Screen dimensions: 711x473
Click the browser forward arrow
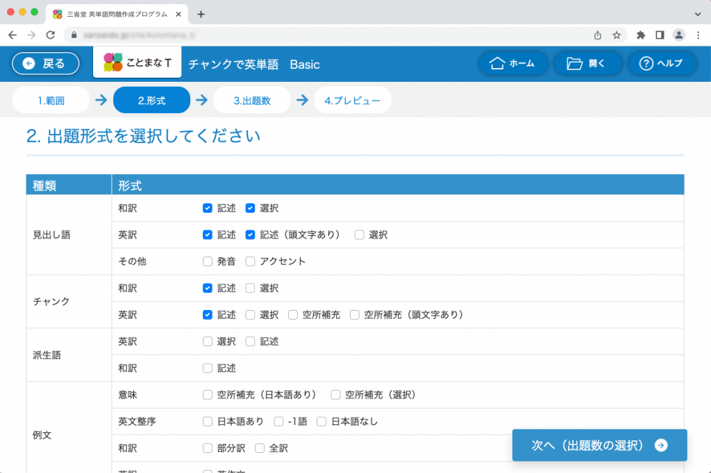[x=31, y=35]
